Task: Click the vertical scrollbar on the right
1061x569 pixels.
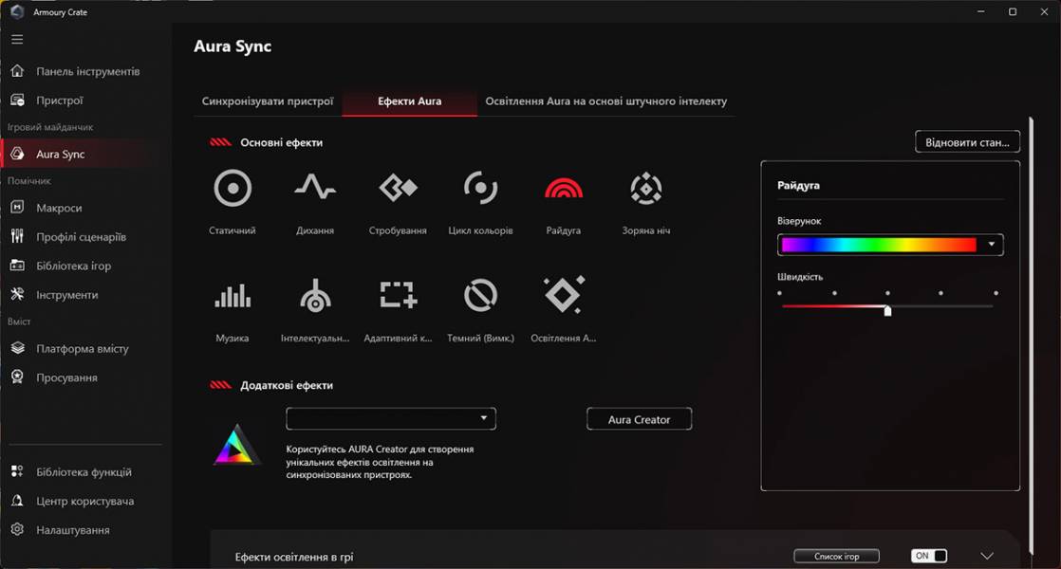Action: [1032, 335]
